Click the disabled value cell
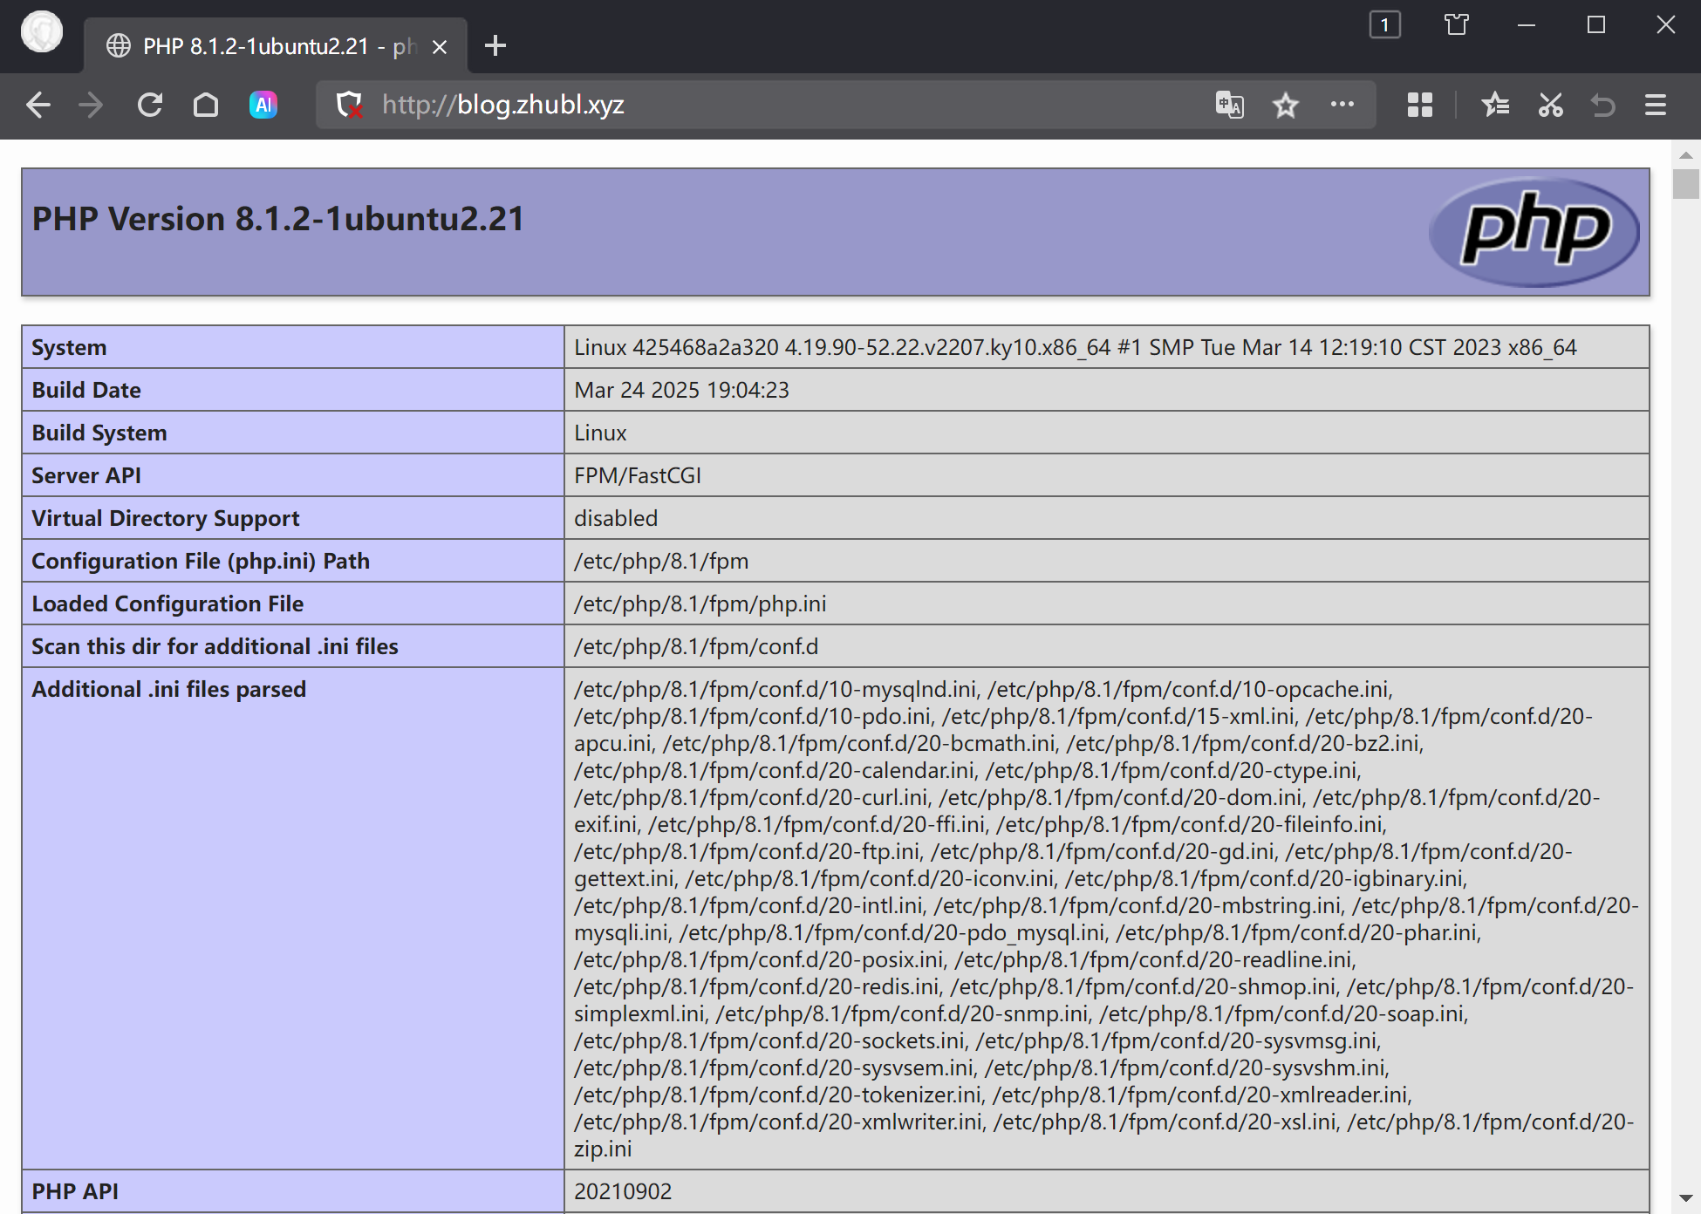This screenshot has width=1701, height=1214. point(1107,518)
